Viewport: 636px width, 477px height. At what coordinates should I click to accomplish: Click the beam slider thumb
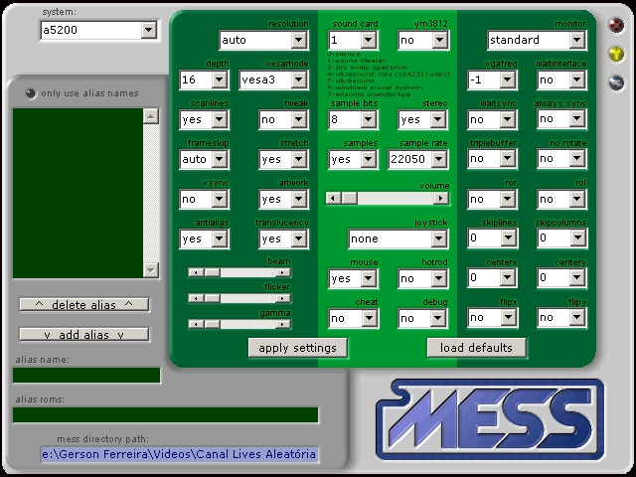[212, 272]
